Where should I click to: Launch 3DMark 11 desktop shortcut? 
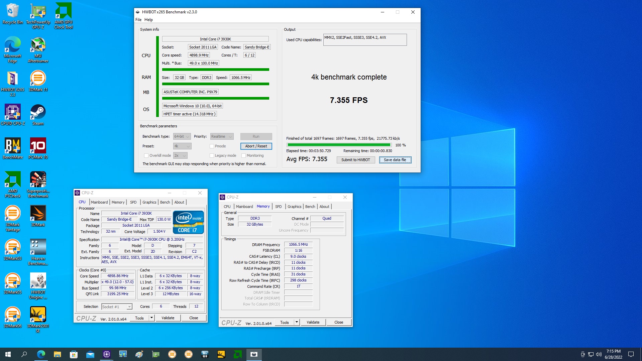38,81
